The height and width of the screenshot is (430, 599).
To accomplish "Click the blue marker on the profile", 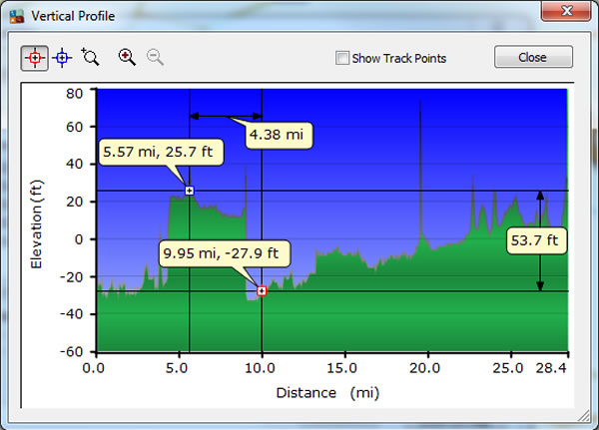I will click(190, 191).
